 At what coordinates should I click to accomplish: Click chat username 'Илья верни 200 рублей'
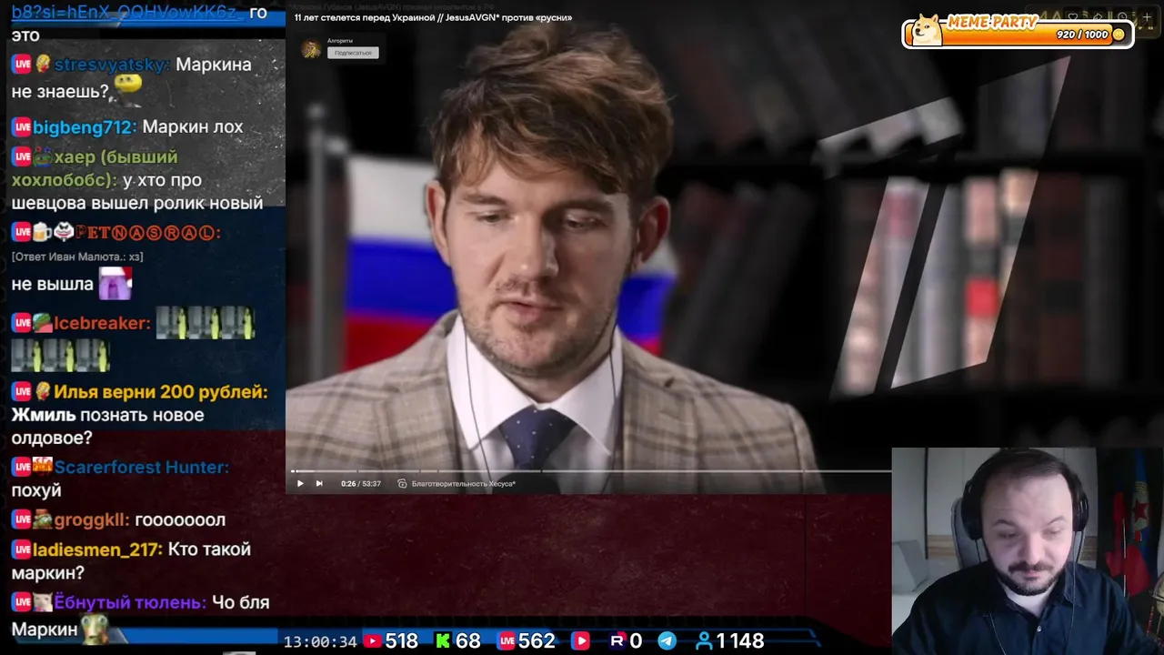point(160,392)
